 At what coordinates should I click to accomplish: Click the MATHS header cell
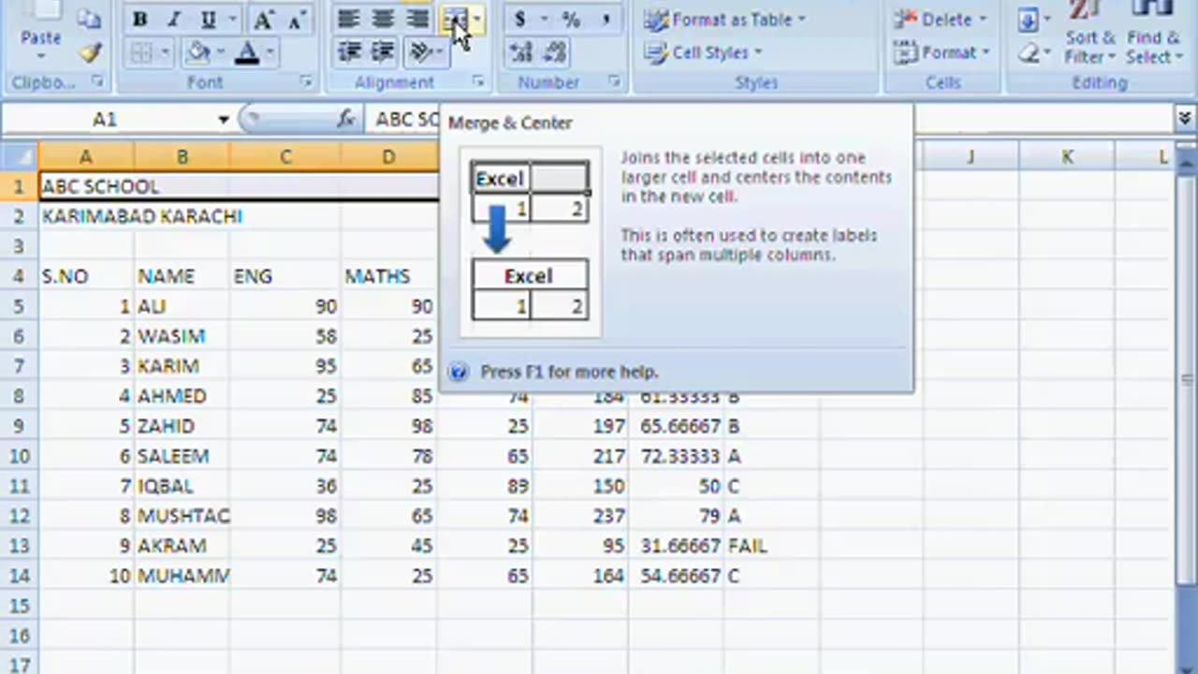click(x=387, y=276)
